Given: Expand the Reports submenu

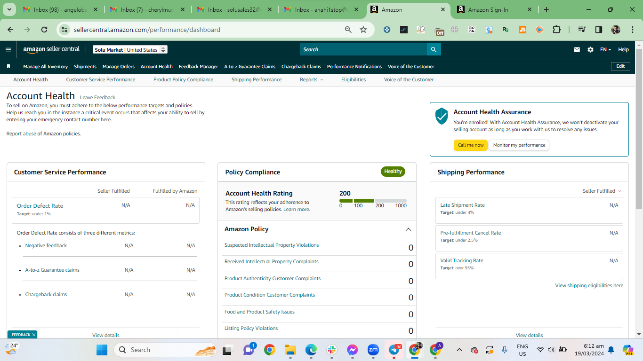Looking at the screenshot, I should (x=311, y=79).
